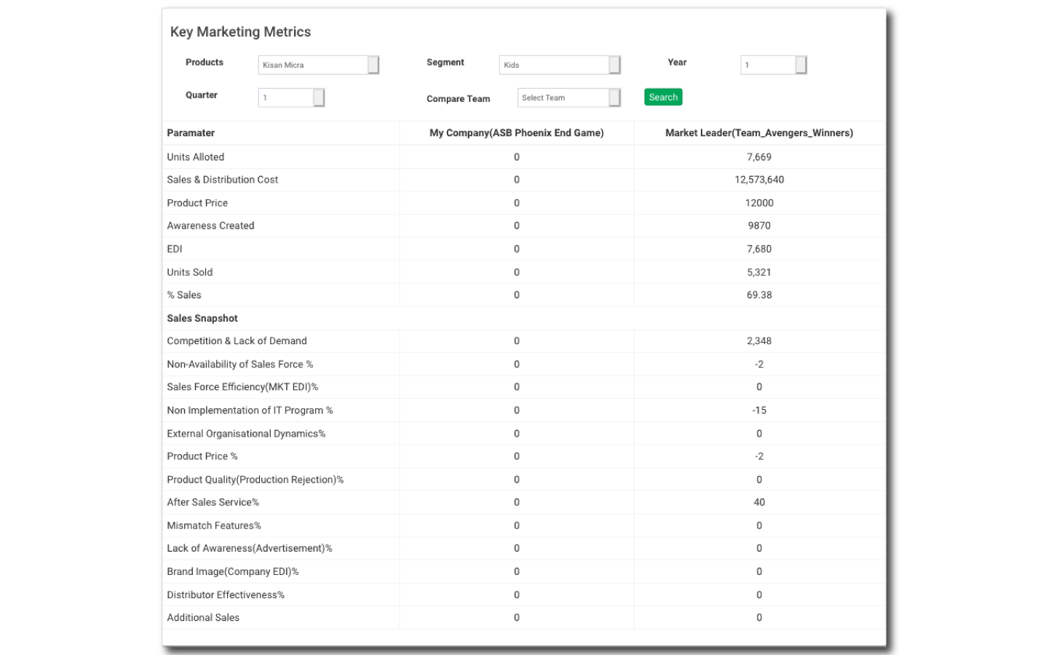Click the Quarter dropdown arrow icon
Viewport: 1048px width, 655px height.
[x=318, y=97]
